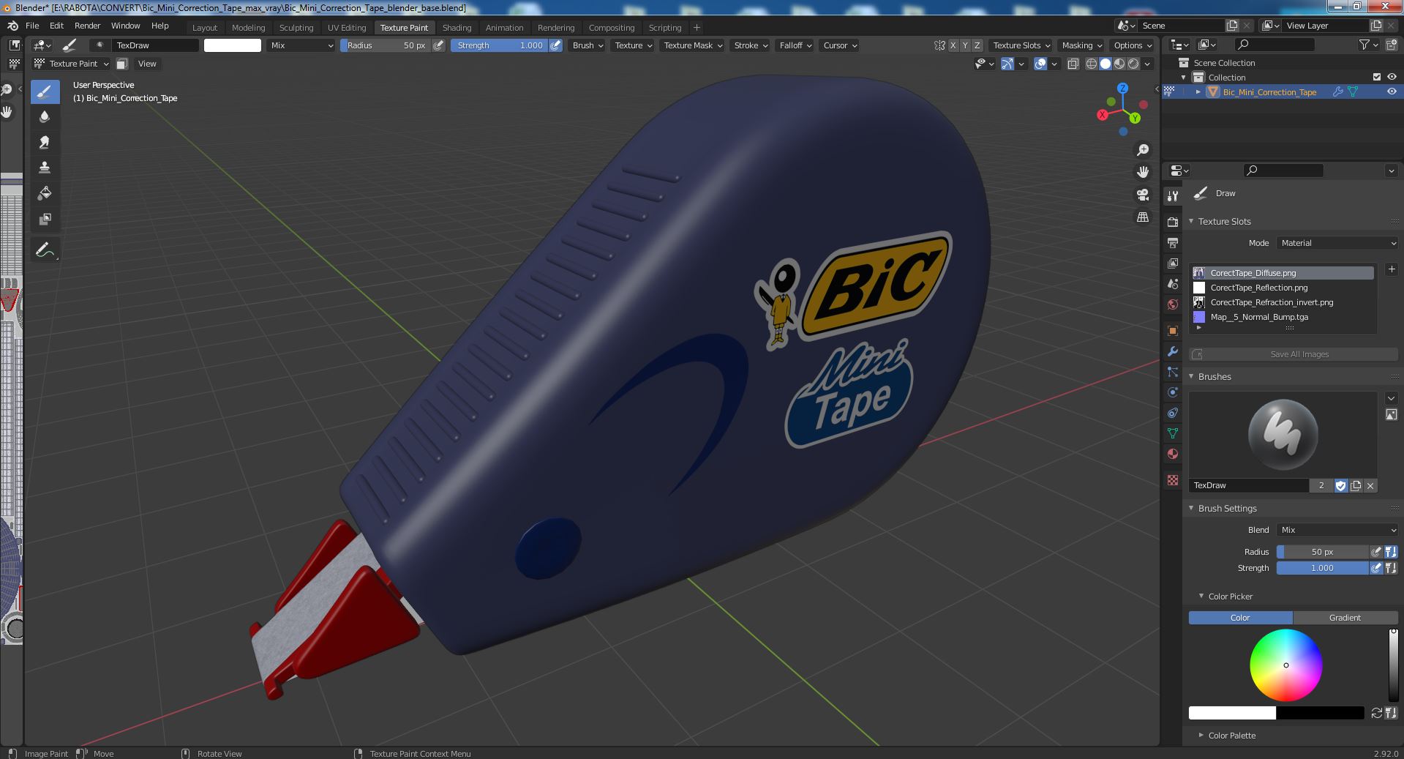
Task: Open the Material properties tab
Action: click(1173, 454)
